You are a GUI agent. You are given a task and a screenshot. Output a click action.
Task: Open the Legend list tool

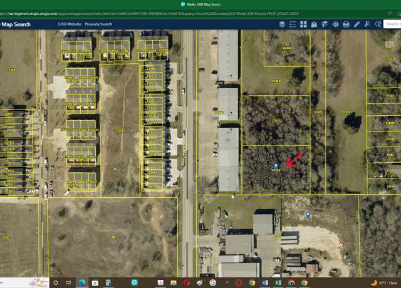[x=293, y=24]
